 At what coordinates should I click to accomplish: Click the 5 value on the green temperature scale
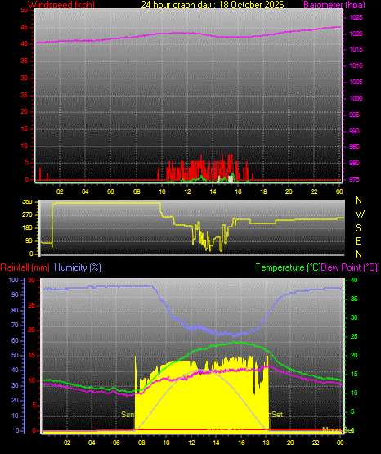point(352,411)
